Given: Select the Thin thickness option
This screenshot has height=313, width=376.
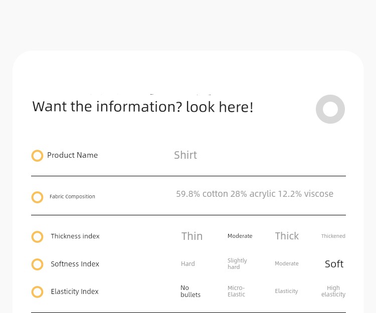Looking at the screenshot, I should tap(192, 236).
